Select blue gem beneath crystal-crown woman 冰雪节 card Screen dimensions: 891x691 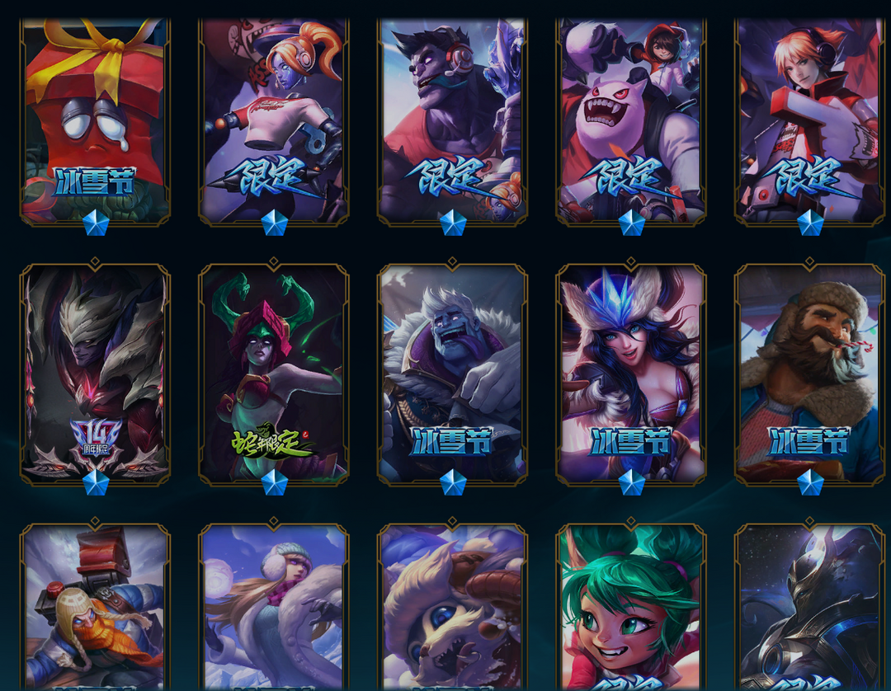pos(631,482)
